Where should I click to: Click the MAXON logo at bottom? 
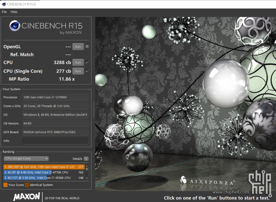27,196
